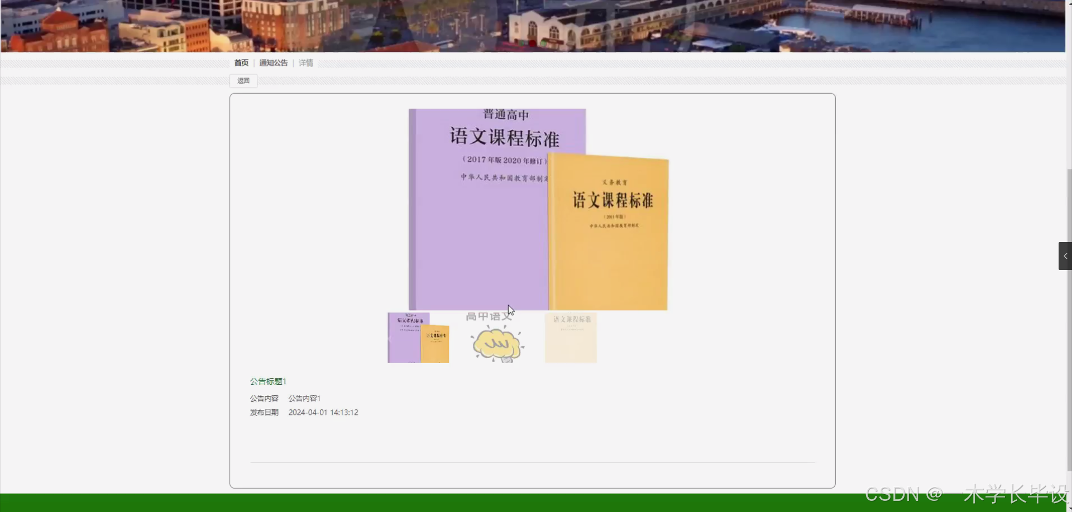Viewport: 1072px width, 512px height.
Task: Open the 返回 (Back) button
Action: pos(243,80)
